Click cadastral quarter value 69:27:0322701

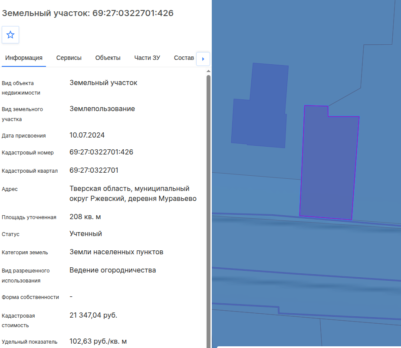94,170
